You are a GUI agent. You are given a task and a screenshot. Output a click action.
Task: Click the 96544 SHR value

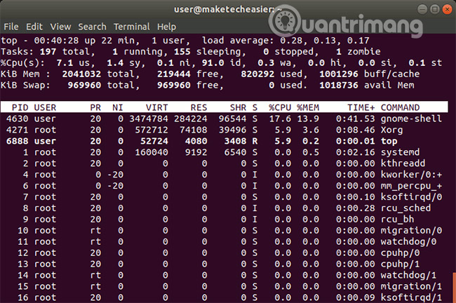point(233,119)
